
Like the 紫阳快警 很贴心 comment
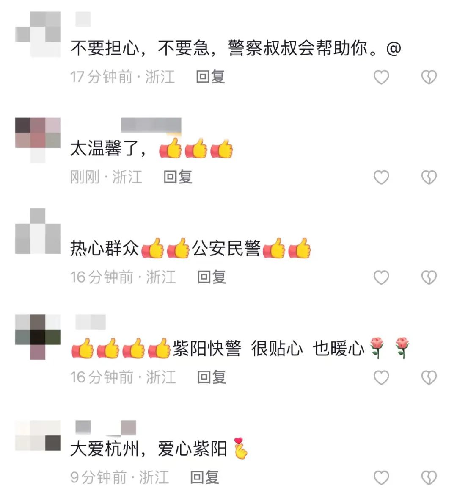381,377
